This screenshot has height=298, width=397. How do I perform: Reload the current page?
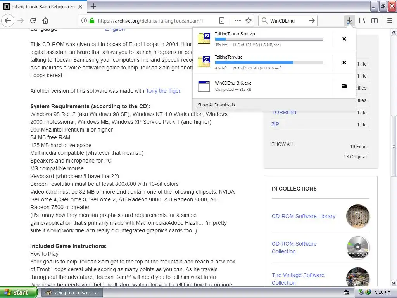point(33,21)
